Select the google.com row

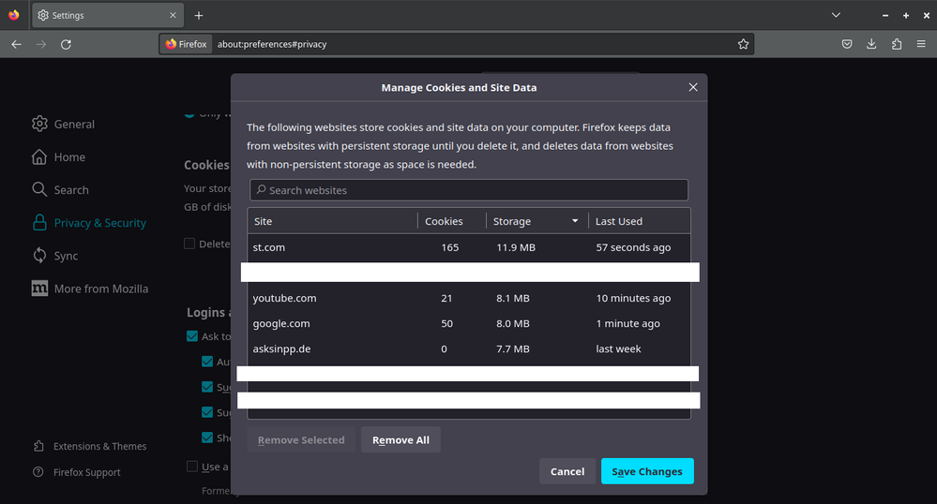click(469, 323)
